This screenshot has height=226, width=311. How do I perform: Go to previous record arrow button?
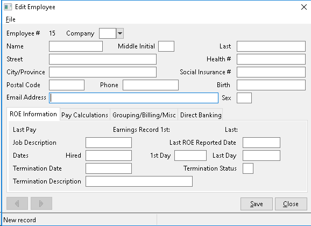pyautogui.click(x=17, y=203)
